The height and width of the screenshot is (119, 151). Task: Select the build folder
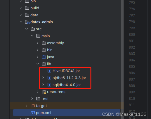click(35, 8)
